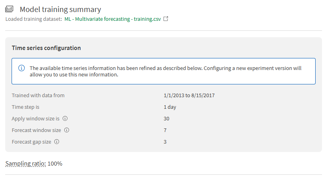Image resolution: width=328 pixels, height=180 pixels.
Task: Click the Model training summary heading
Action: click(x=60, y=9)
